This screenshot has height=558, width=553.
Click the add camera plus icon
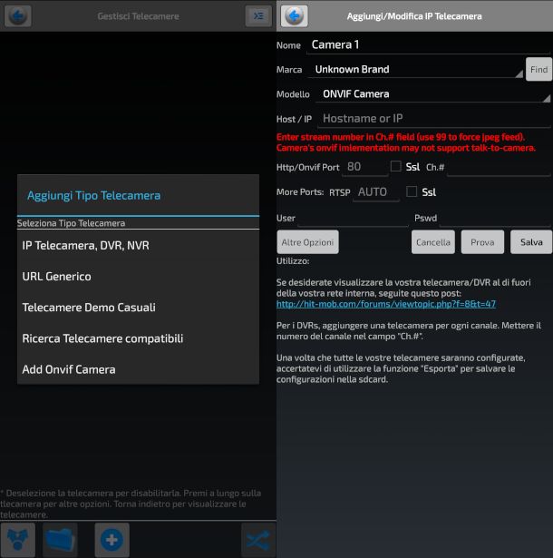[x=112, y=540]
